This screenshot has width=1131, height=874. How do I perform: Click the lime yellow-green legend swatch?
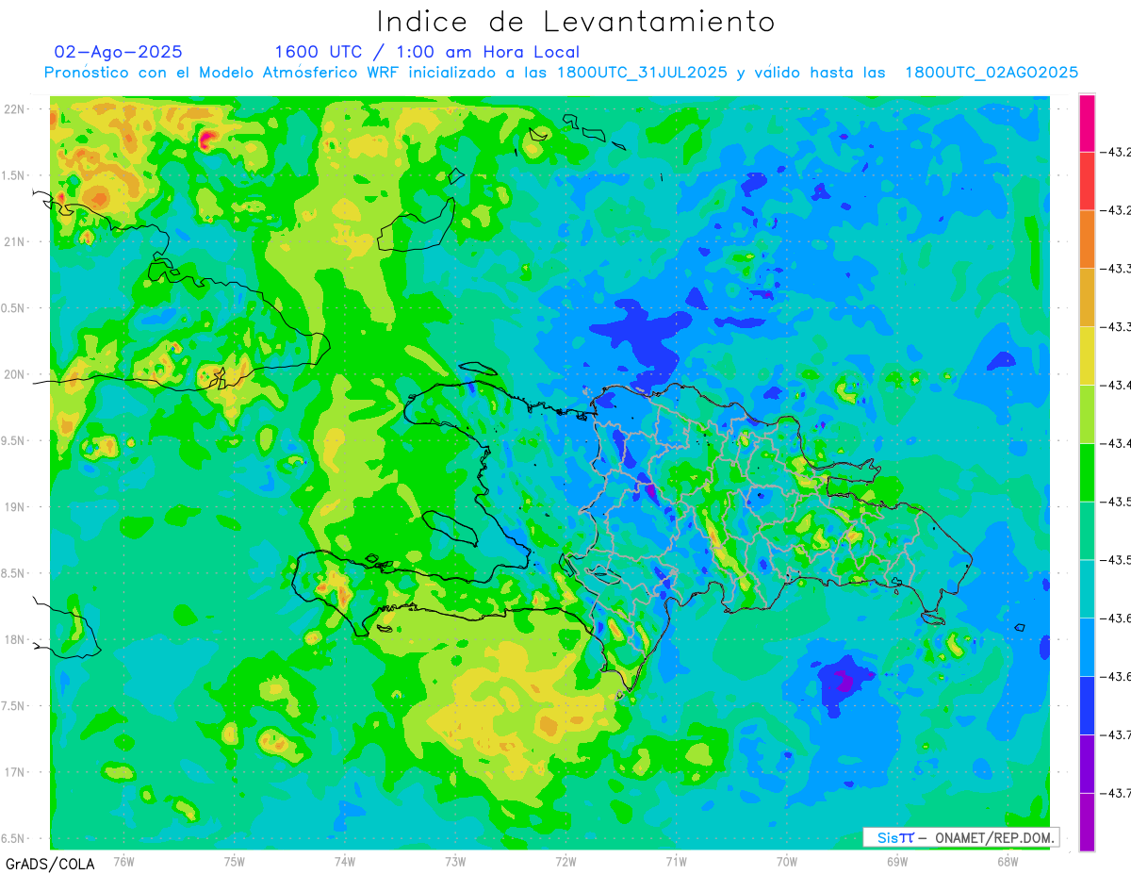click(1087, 414)
